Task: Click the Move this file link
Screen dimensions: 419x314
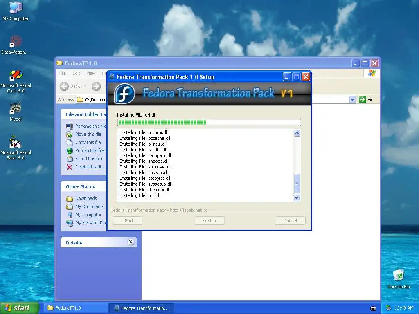Action: click(x=88, y=134)
